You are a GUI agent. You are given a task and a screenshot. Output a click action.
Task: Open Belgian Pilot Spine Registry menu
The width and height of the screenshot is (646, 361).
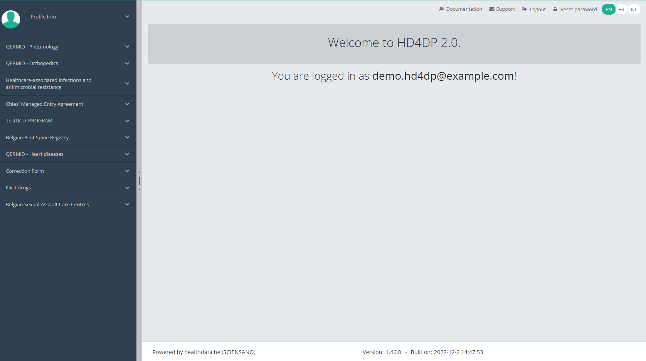[37, 137]
